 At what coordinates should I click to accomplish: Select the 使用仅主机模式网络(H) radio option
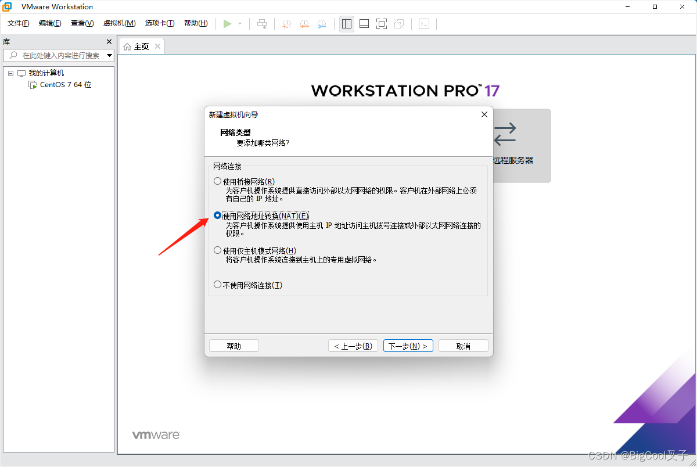pyautogui.click(x=218, y=250)
